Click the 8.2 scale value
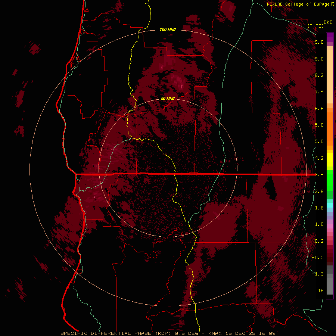This screenshot has width=336, height=336. 319,75
